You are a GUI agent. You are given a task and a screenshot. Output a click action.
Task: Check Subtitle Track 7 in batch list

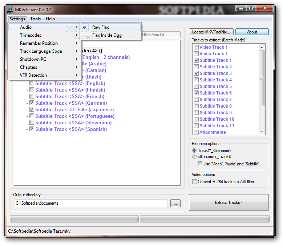(196, 100)
